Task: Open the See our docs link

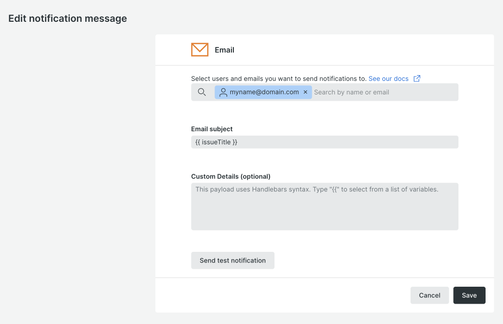Action: pyautogui.click(x=388, y=78)
